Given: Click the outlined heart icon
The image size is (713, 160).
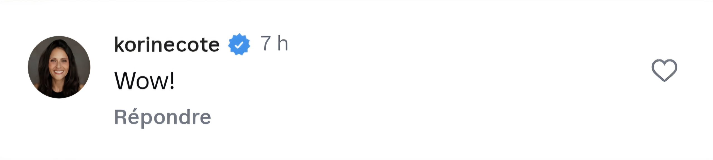Looking at the screenshot, I should tap(664, 70).
